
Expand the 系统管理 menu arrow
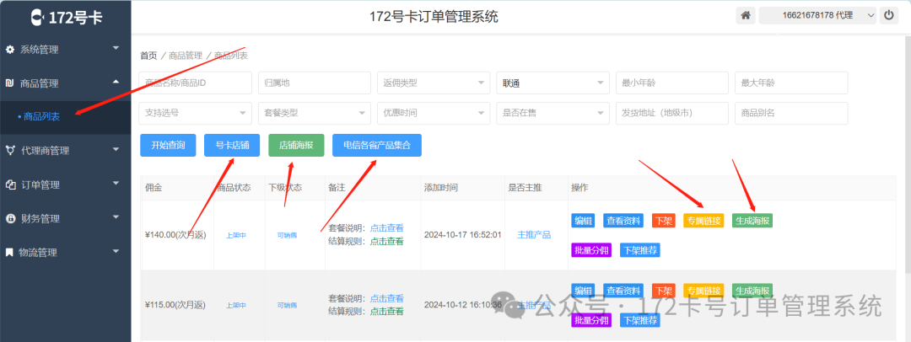[x=116, y=48]
